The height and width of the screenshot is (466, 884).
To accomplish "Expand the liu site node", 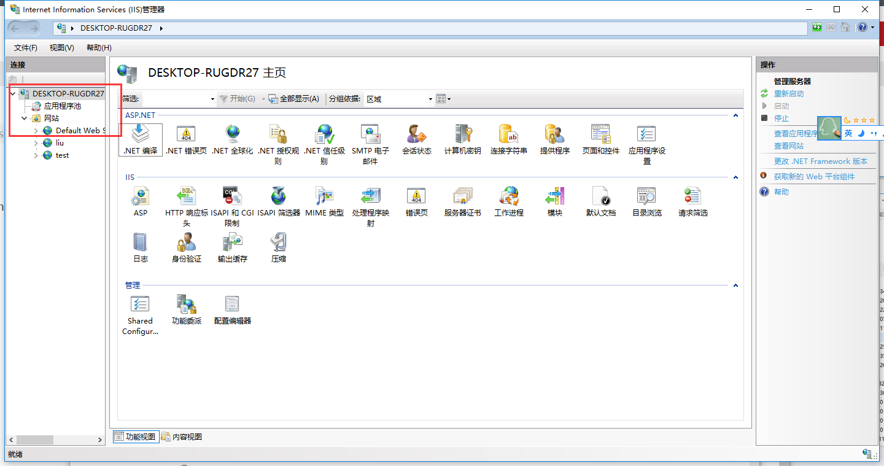I will coord(36,143).
